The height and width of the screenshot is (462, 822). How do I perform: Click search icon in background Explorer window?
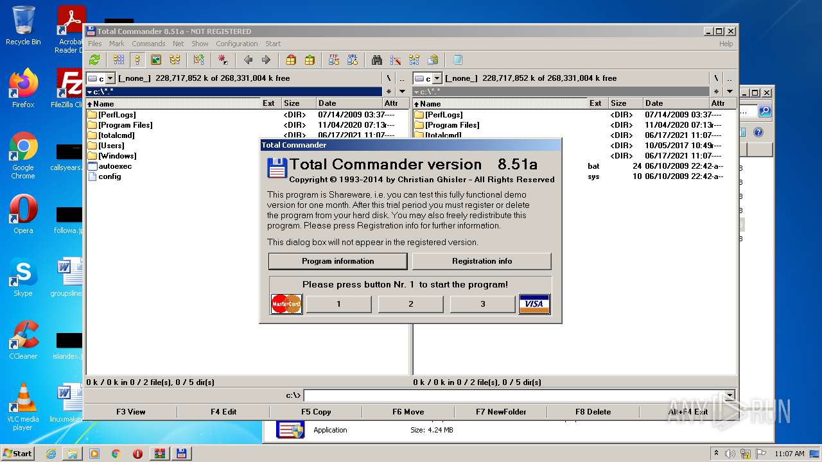pos(765,111)
